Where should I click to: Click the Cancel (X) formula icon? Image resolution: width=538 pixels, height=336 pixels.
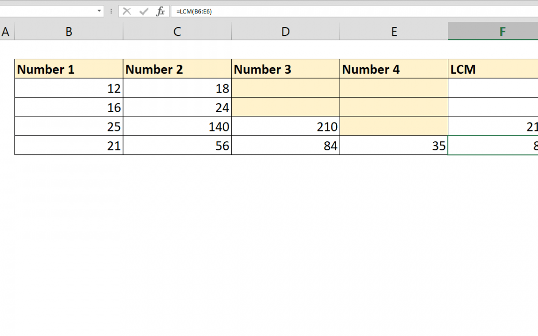pyautogui.click(x=128, y=11)
